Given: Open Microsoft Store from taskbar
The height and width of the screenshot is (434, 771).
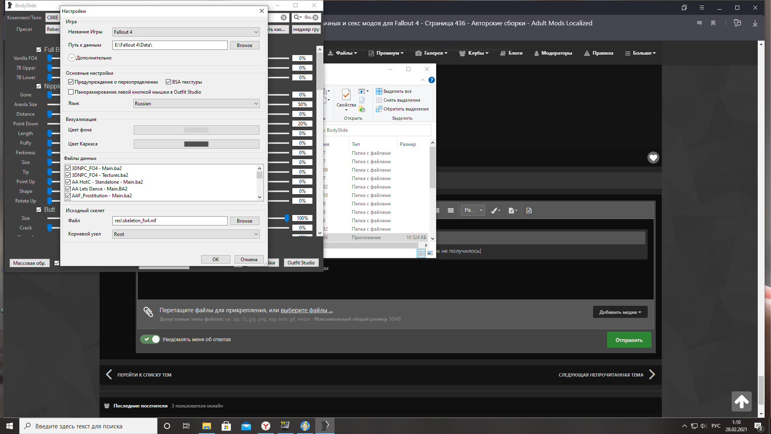Looking at the screenshot, I should tap(226, 426).
